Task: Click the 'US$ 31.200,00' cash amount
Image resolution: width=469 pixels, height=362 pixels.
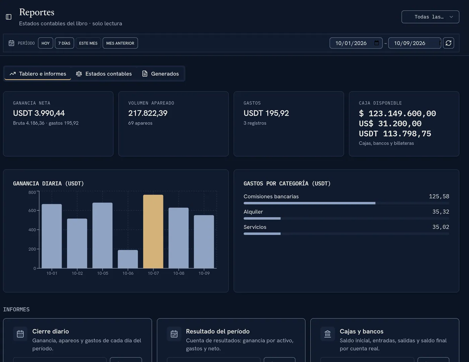Action: click(x=390, y=123)
